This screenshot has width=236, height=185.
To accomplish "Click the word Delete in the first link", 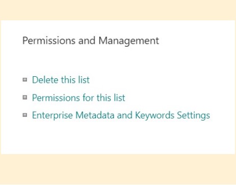I will [x=45, y=80].
